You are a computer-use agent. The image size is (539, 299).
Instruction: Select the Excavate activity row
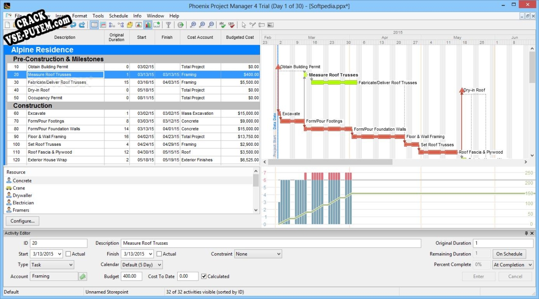(133, 114)
